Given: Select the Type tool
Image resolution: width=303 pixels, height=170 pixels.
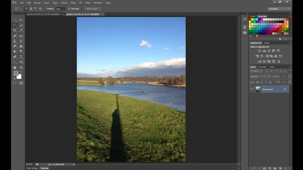Looking at the screenshot, I should [21, 57].
